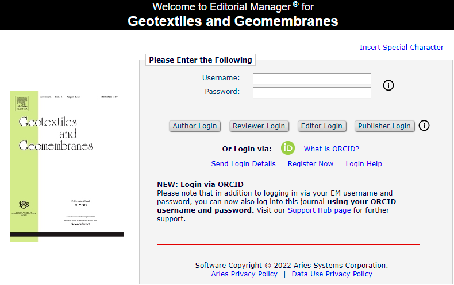Image resolution: width=454 pixels, height=285 pixels.
Task: Open Data Use Privacy Policy link
Action: 332,274
